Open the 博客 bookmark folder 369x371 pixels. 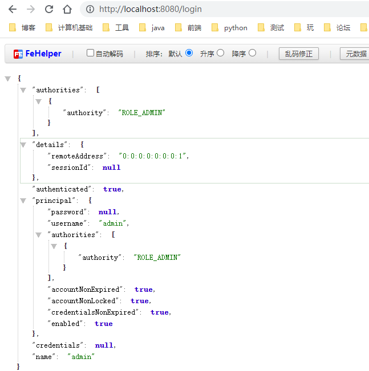[22, 28]
